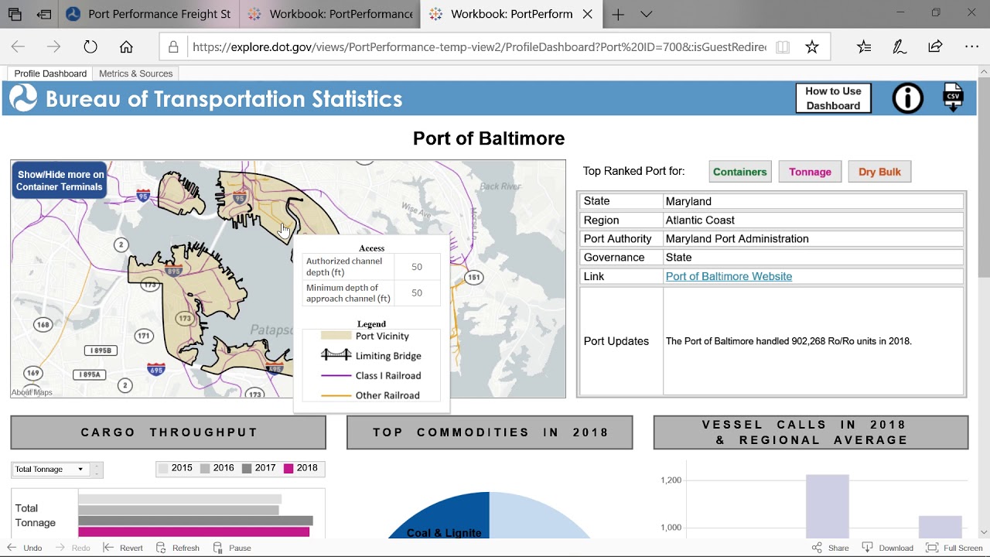Screen dimensions: 990x557
Task: Show set-aside tabs icon
Action: (x=15, y=14)
